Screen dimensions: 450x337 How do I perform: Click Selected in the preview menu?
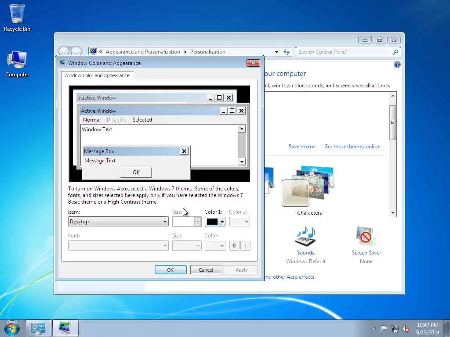pos(142,120)
